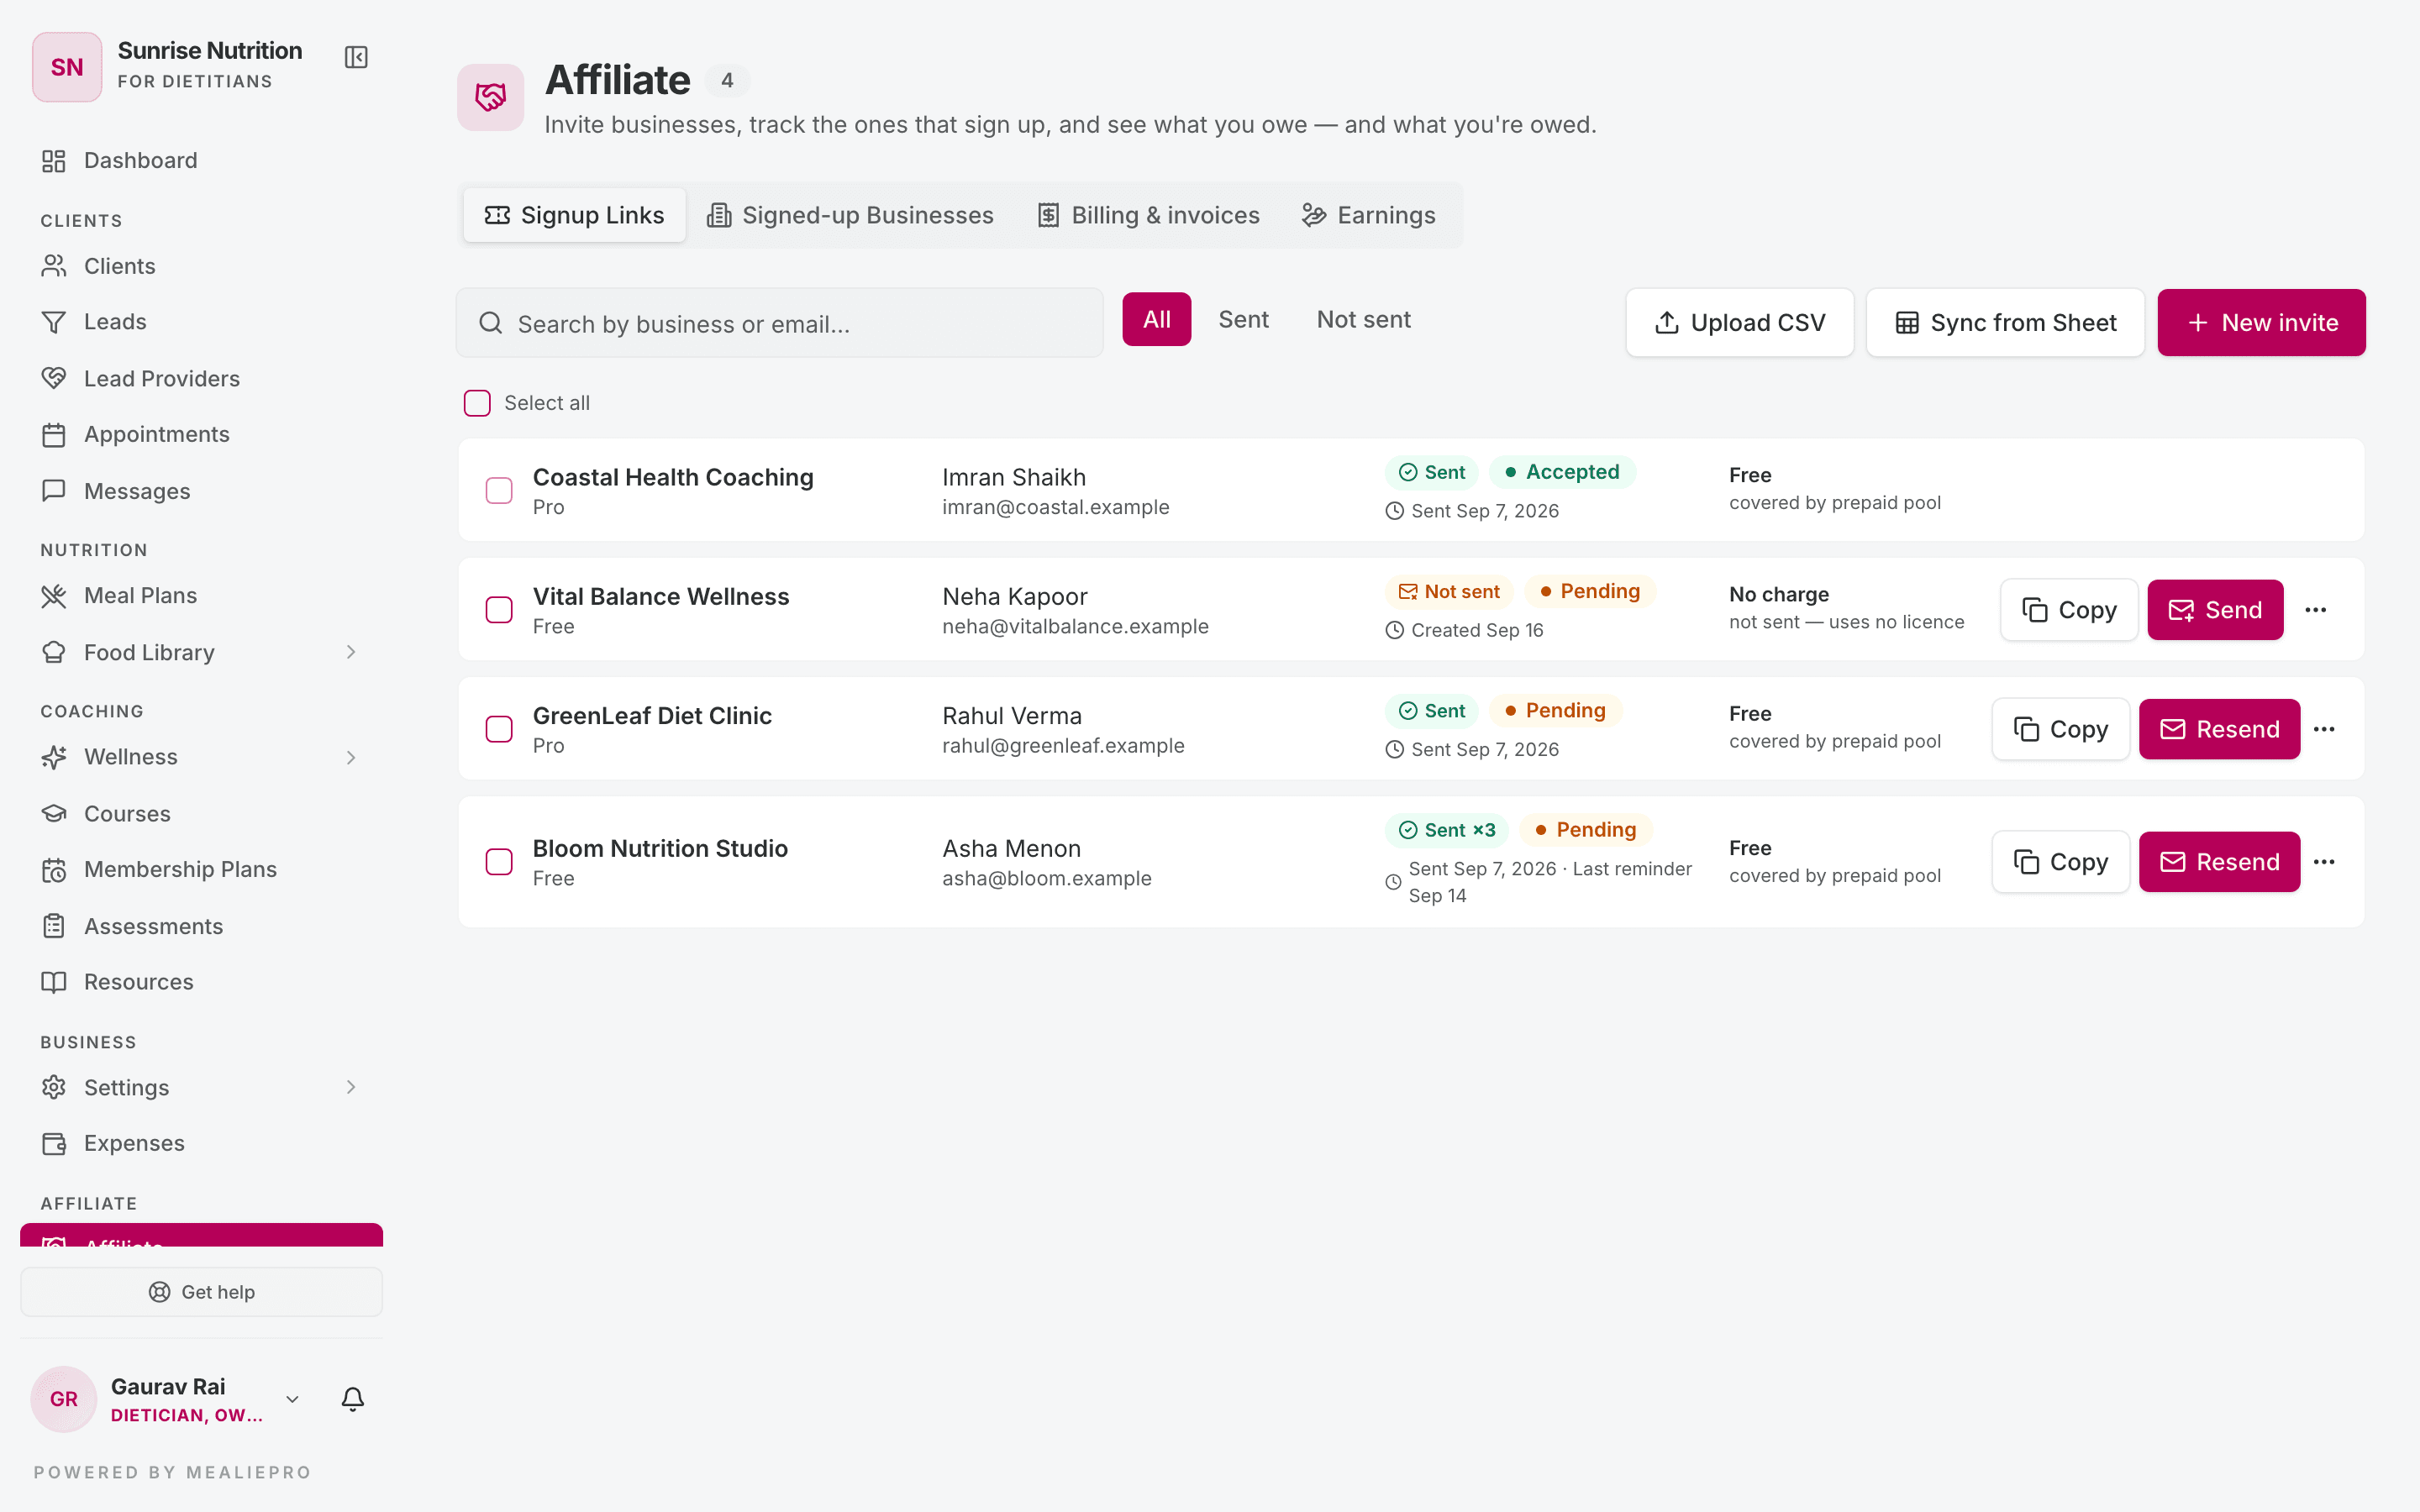The width and height of the screenshot is (2420, 1512).
Task: Open Leads via the funnel icon
Action: click(54, 322)
